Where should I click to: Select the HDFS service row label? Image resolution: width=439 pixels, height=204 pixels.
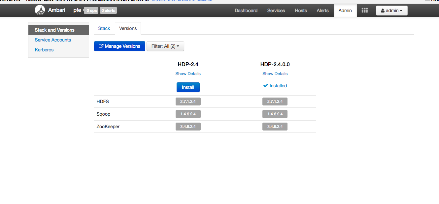coord(103,102)
